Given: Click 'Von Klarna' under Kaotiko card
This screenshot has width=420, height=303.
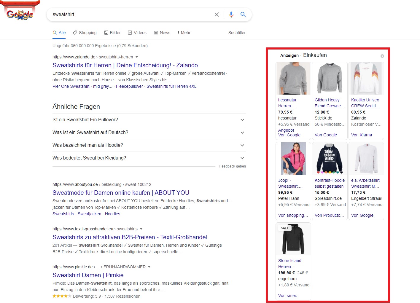Looking at the screenshot, I should click(x=362, y=135).
